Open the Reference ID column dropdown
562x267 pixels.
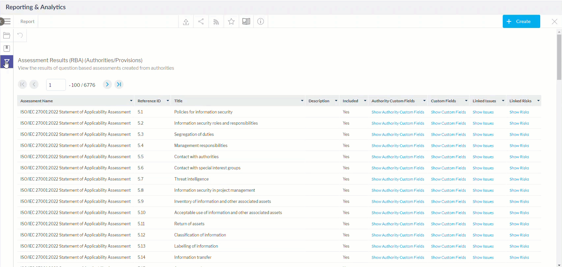point(168,101)
